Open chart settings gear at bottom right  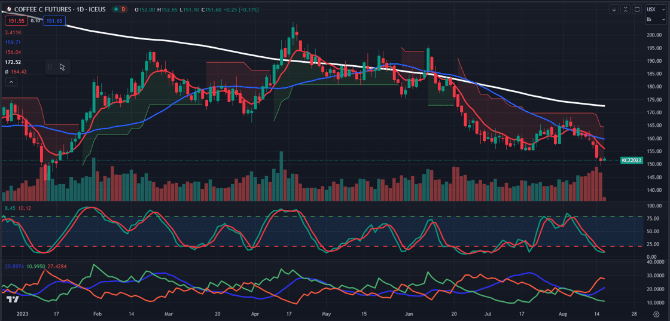coord(656,313)
